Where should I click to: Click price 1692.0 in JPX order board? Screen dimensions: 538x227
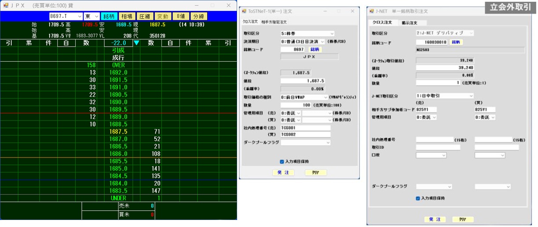pyautogui.click(x=118, y=73)
